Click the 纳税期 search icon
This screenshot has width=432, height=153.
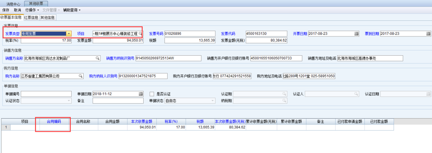[x=284, y=101]
